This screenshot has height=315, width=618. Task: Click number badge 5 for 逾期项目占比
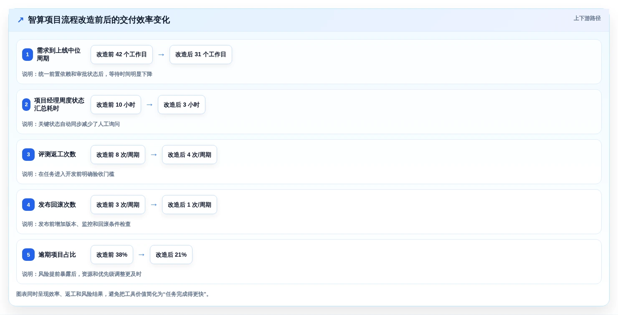pos(28,255)
